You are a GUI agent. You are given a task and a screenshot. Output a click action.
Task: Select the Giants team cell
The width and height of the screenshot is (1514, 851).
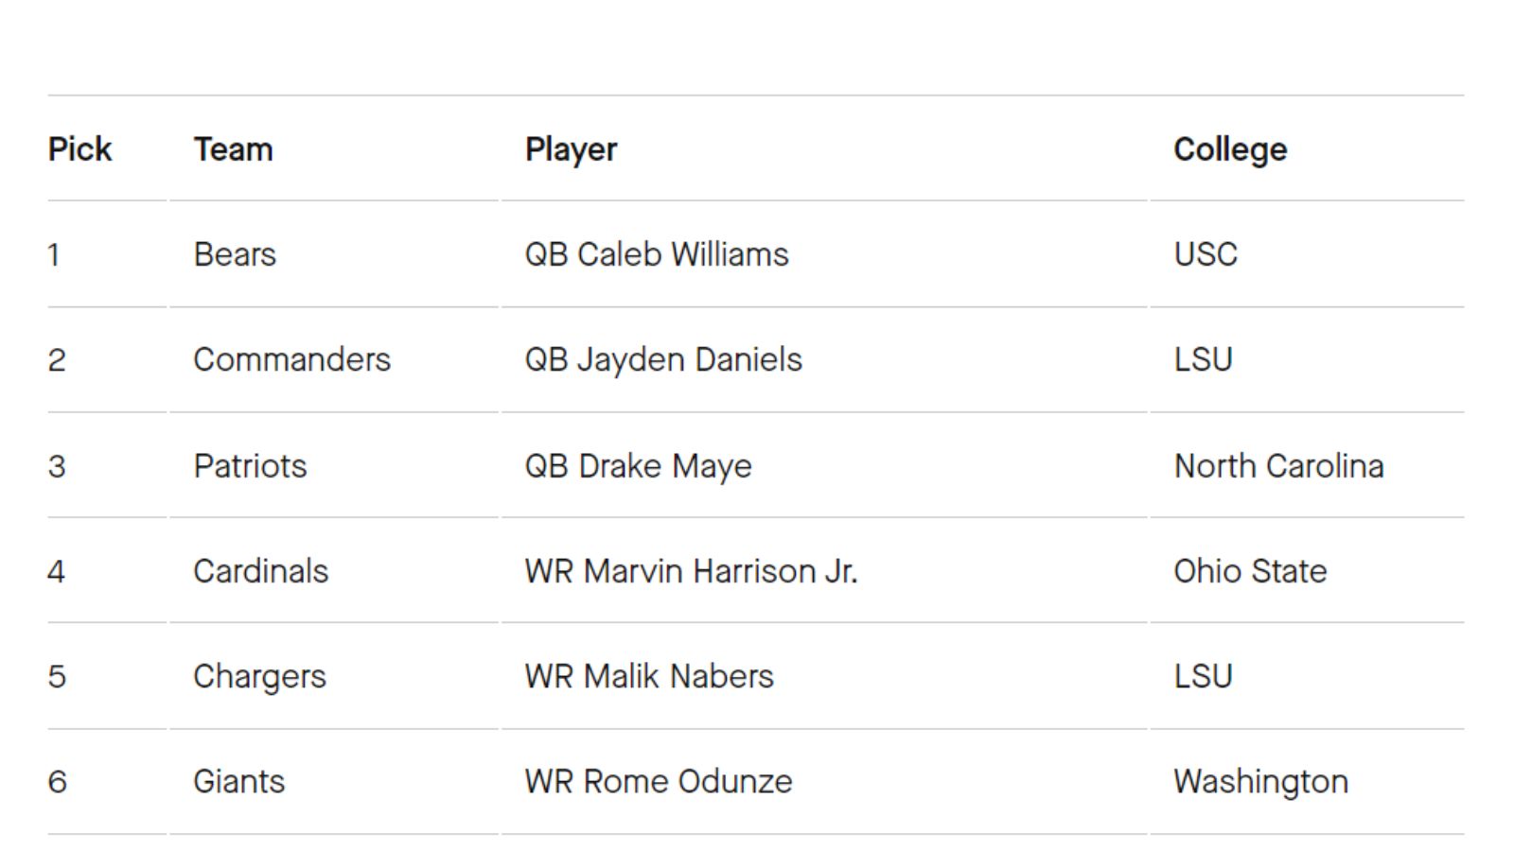coord(238,782)
